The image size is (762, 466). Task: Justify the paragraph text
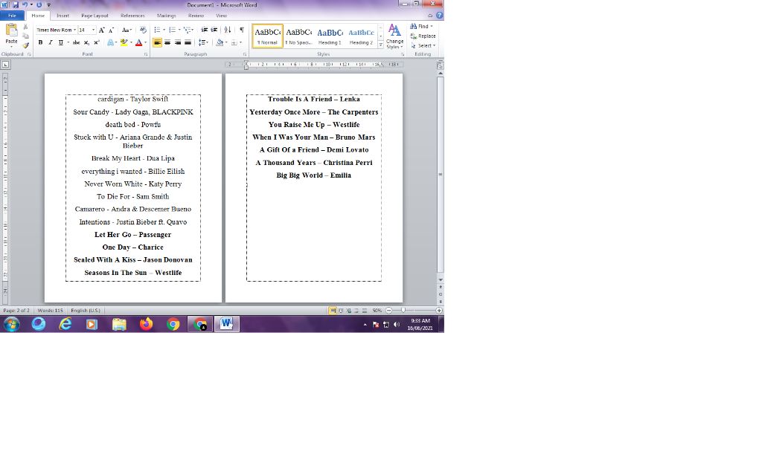tap(188, 42)
